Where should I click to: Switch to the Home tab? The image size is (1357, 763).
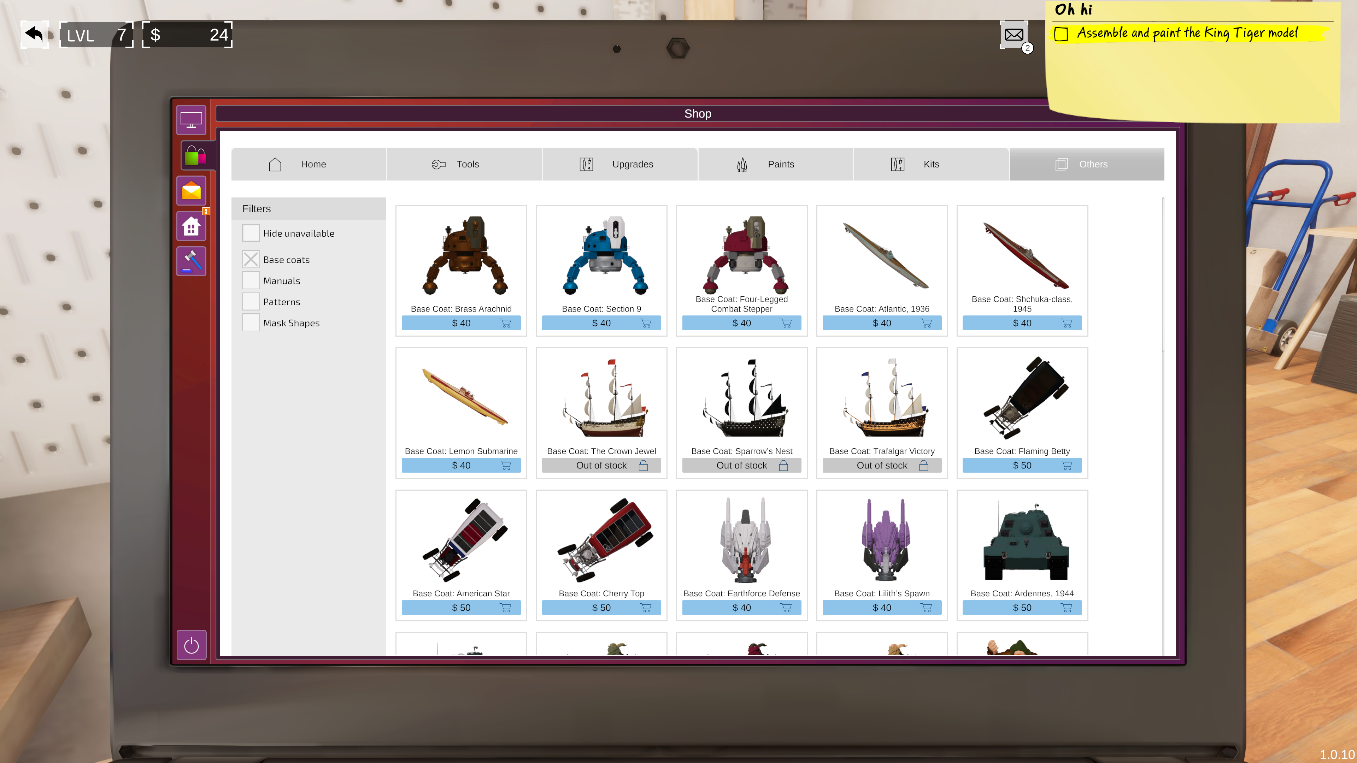click(x=309, y=164)
